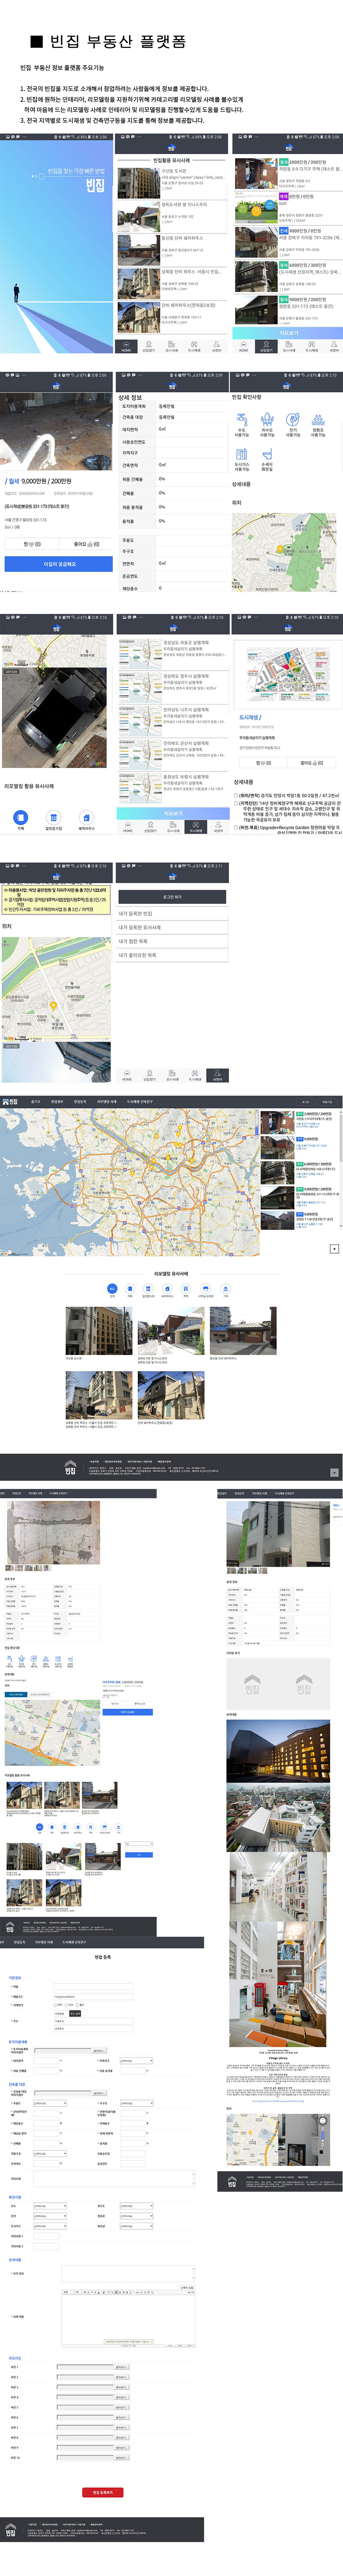Image resolution: width=343 pixels, height=2576 pixels.
Task: Select the 하수도 사용가능 icon
Action: [x=267, y=425]
